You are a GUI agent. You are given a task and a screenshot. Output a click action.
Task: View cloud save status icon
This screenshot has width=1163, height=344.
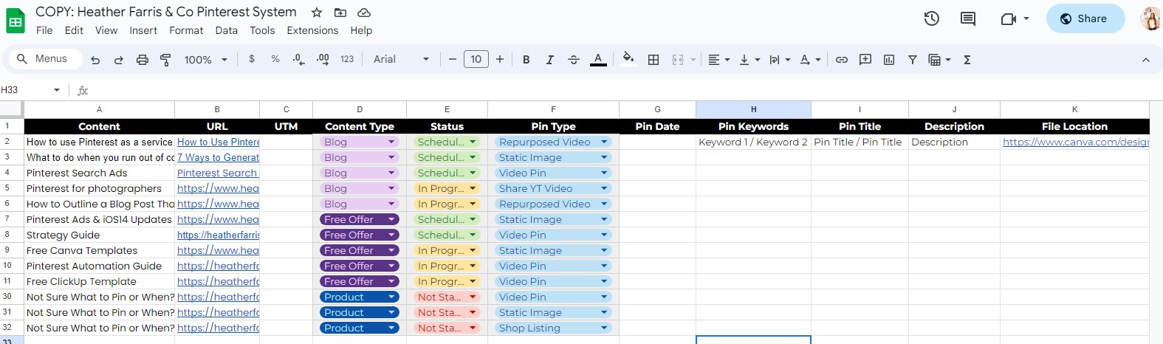click(364, 13)
